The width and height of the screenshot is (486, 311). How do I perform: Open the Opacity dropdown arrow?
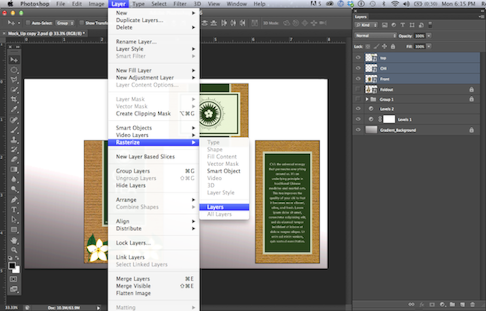tap(429, 35)
